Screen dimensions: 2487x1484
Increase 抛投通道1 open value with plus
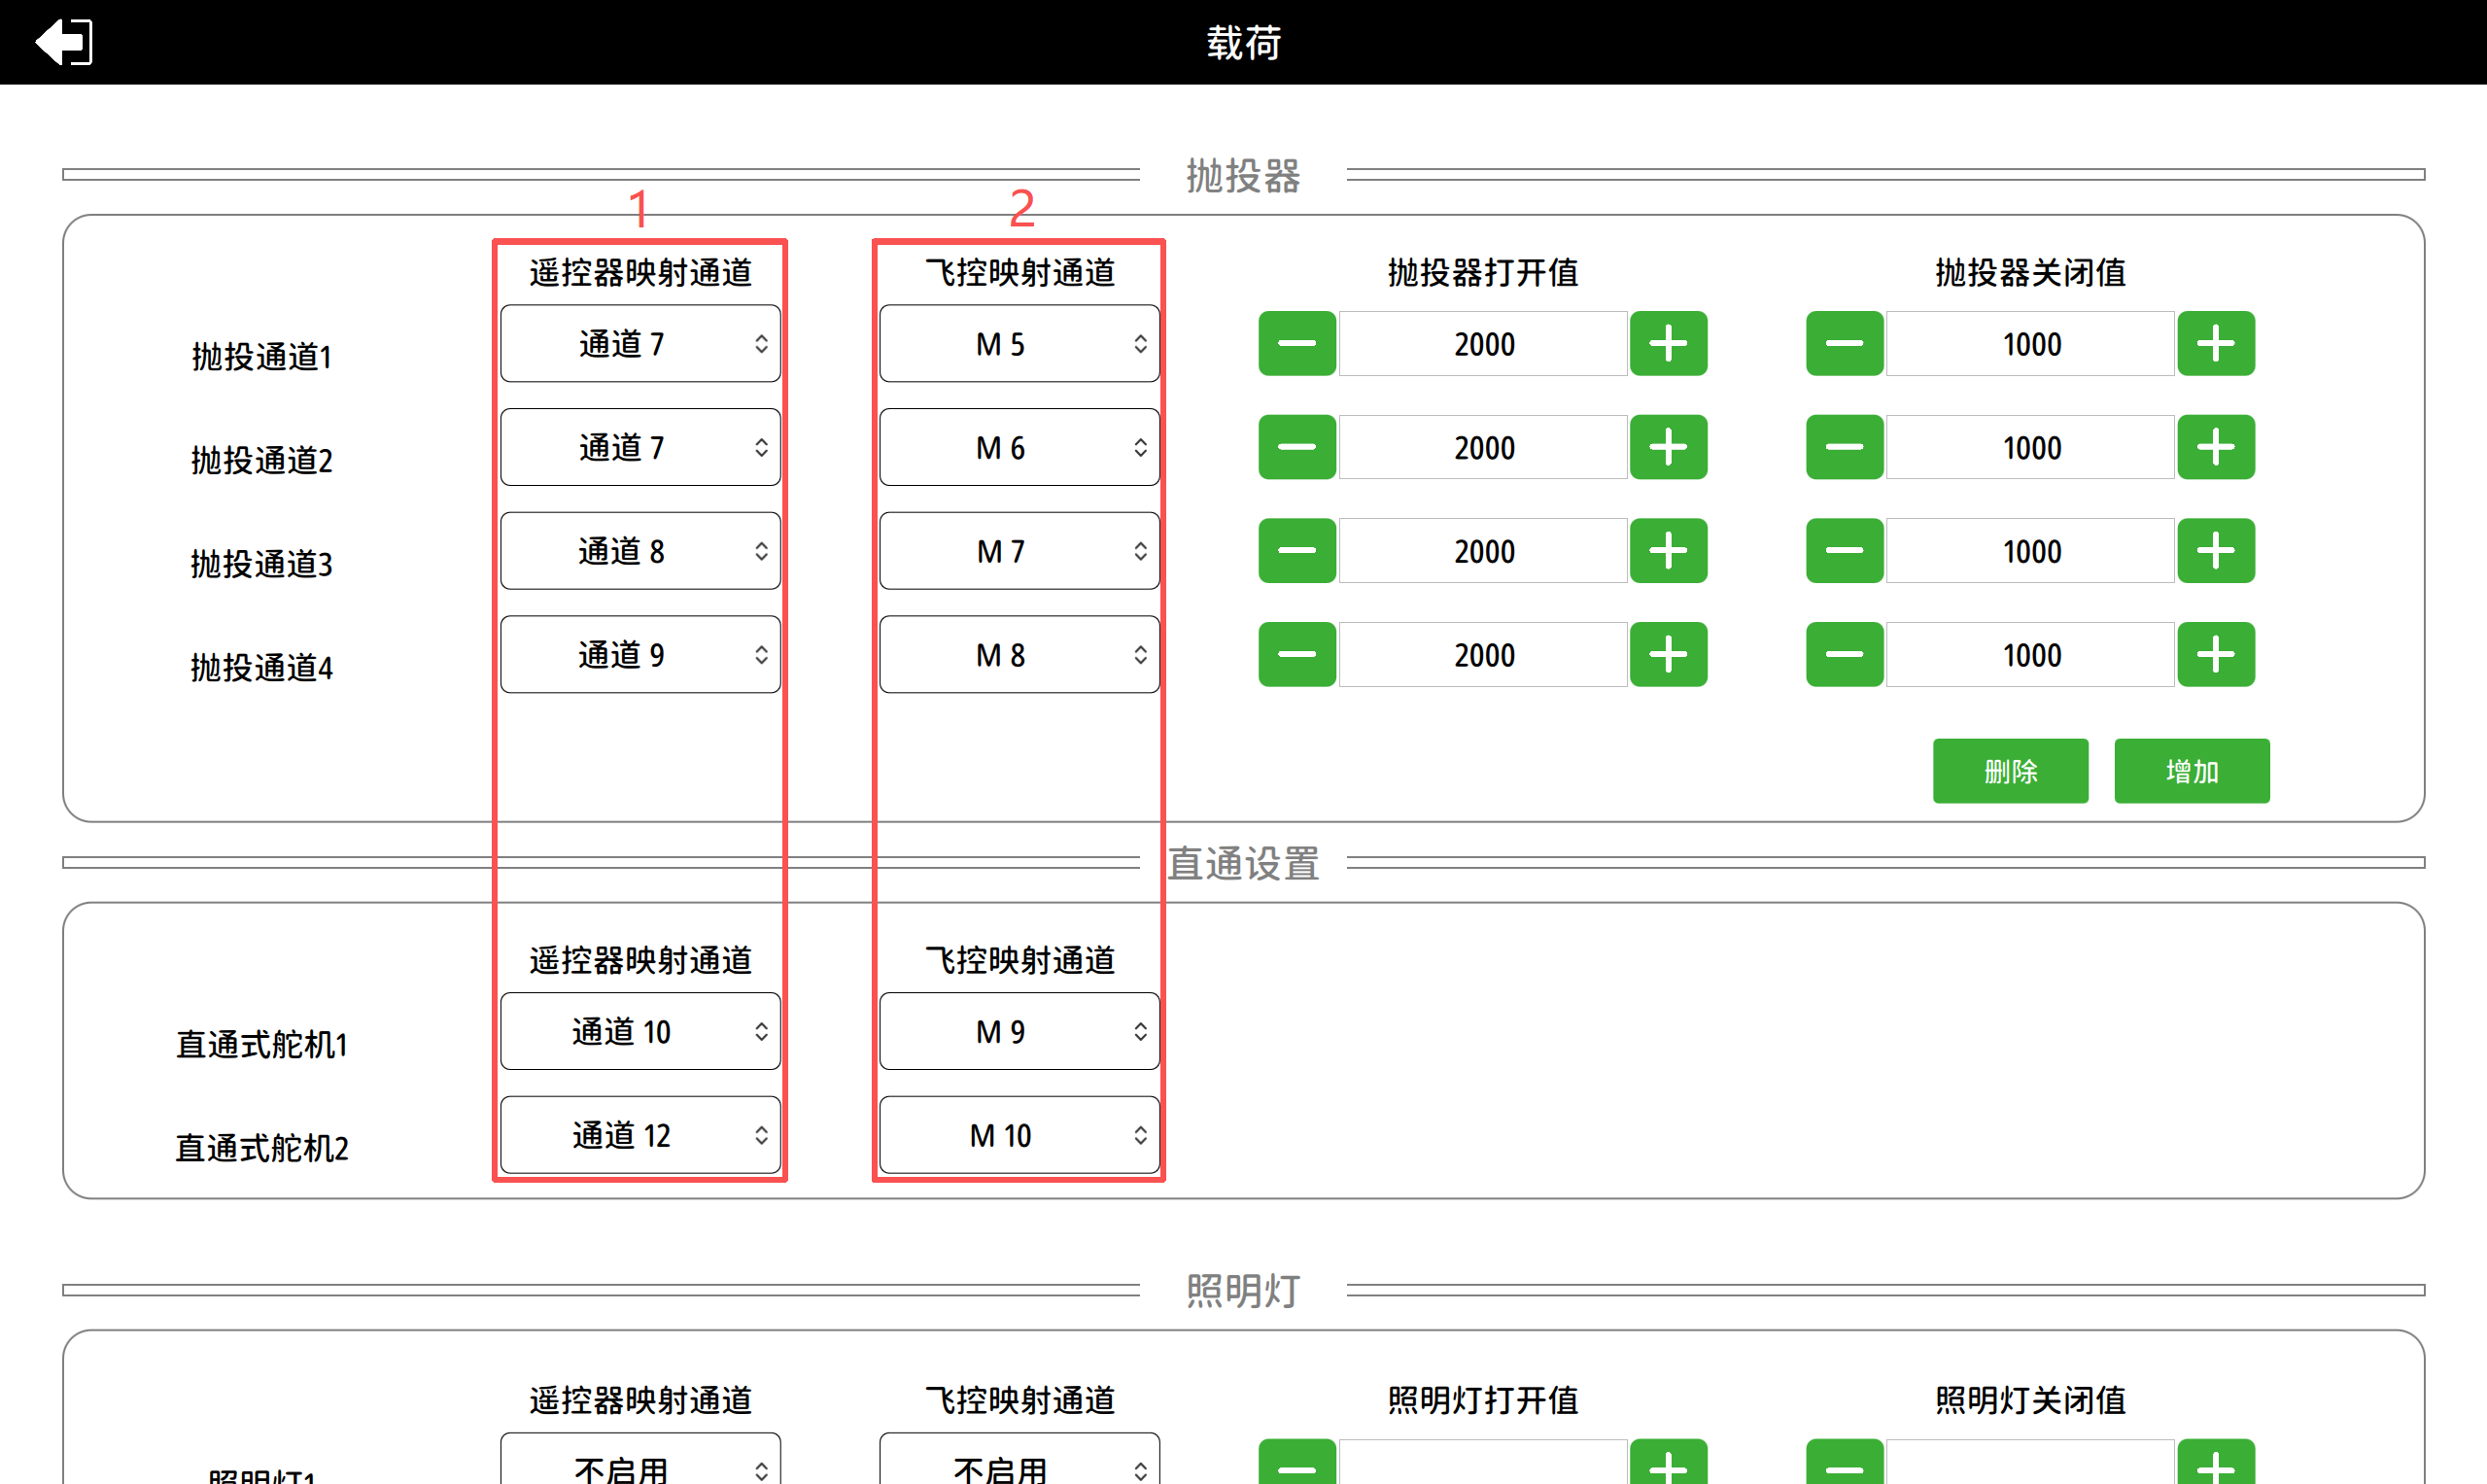(1668, 344)
